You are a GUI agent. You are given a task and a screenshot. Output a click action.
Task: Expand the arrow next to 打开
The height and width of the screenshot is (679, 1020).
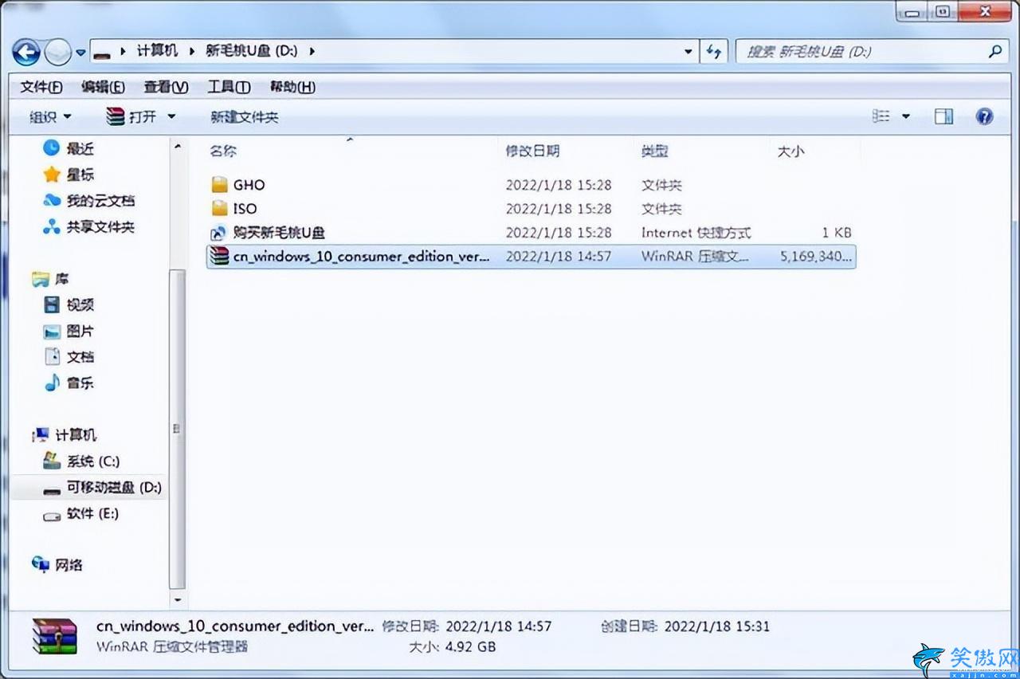171,117
